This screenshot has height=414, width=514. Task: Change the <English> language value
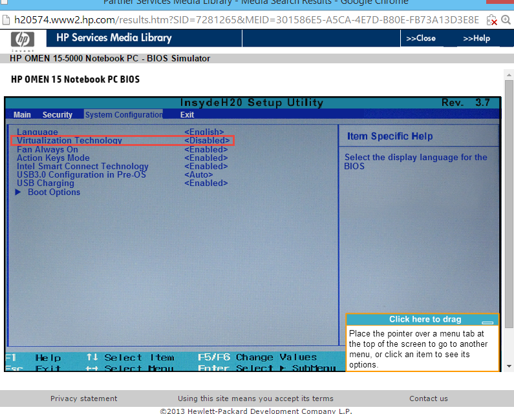click(x=204, y=132)
